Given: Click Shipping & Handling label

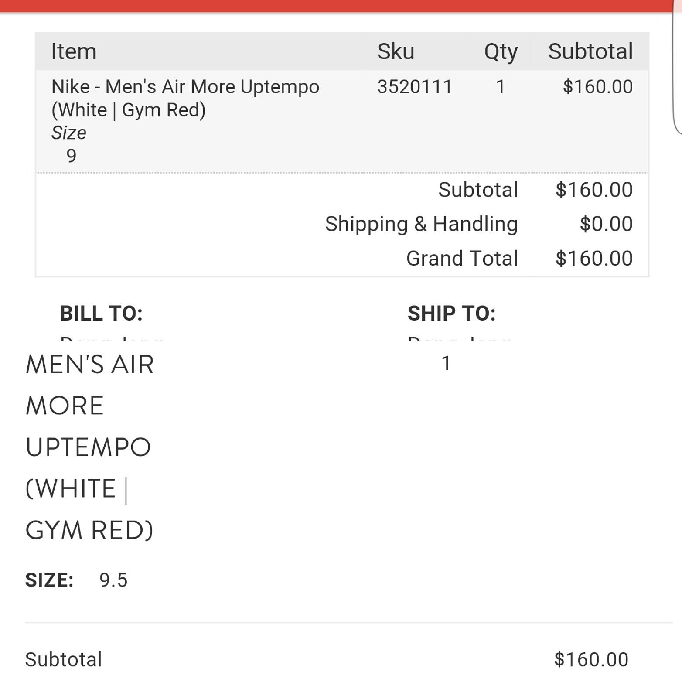Looking at the screenshot, I should tap(421, 224).
